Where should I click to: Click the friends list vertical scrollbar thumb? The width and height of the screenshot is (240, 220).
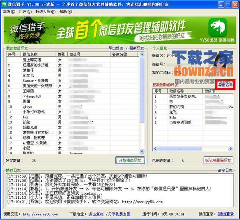click(142, 90)
